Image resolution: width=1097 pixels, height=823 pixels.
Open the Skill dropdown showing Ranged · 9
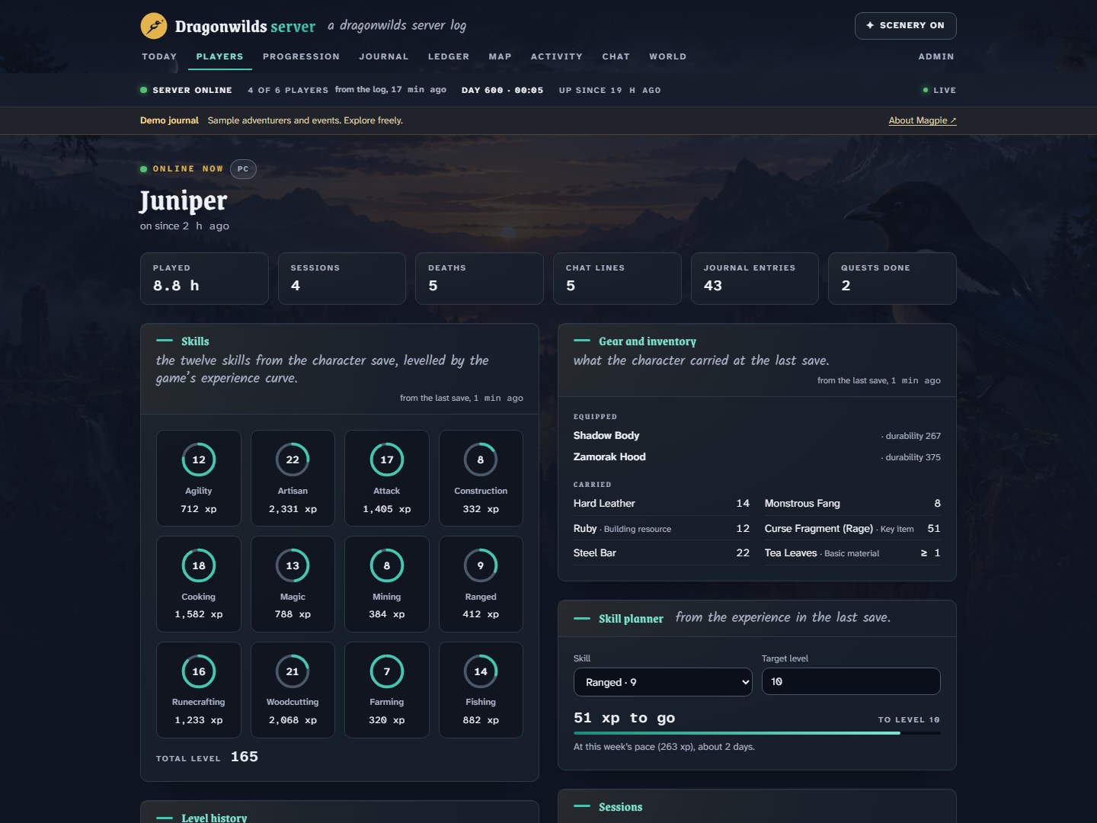pos(663,682)
